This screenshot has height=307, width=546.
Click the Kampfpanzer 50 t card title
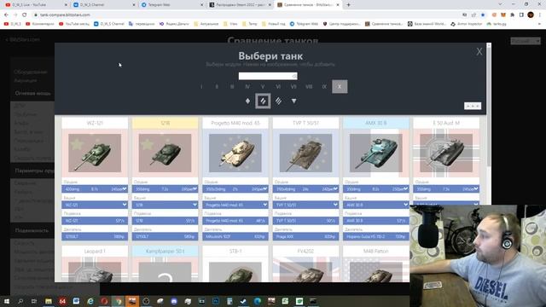point(165,252)
